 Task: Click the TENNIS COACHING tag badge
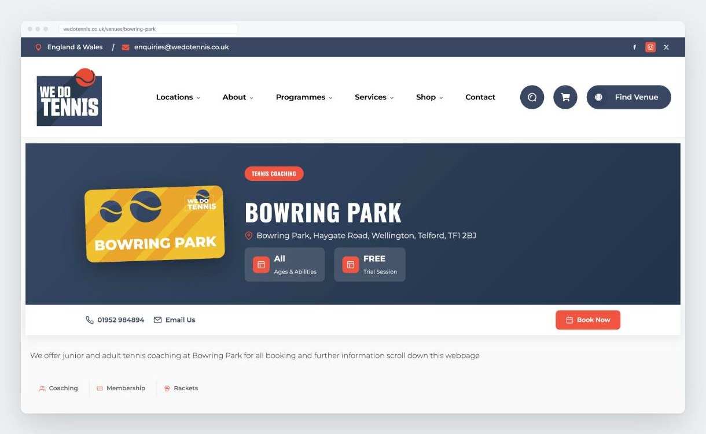[x=274, y=173]
